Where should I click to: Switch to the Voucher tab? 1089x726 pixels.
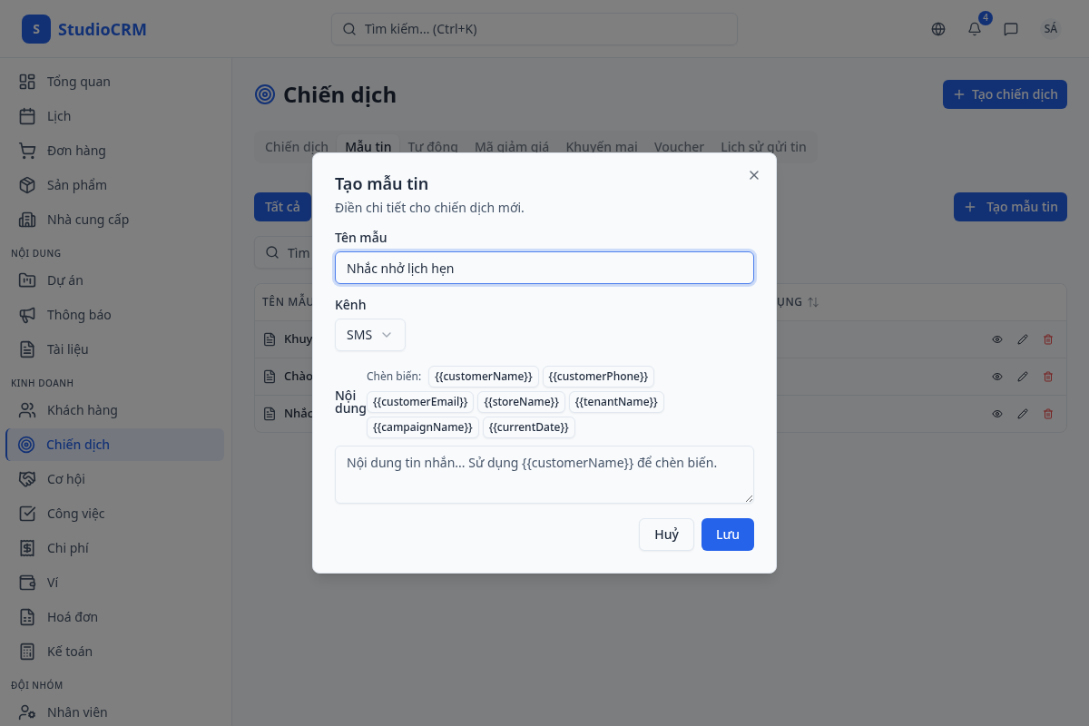point(679,147)
